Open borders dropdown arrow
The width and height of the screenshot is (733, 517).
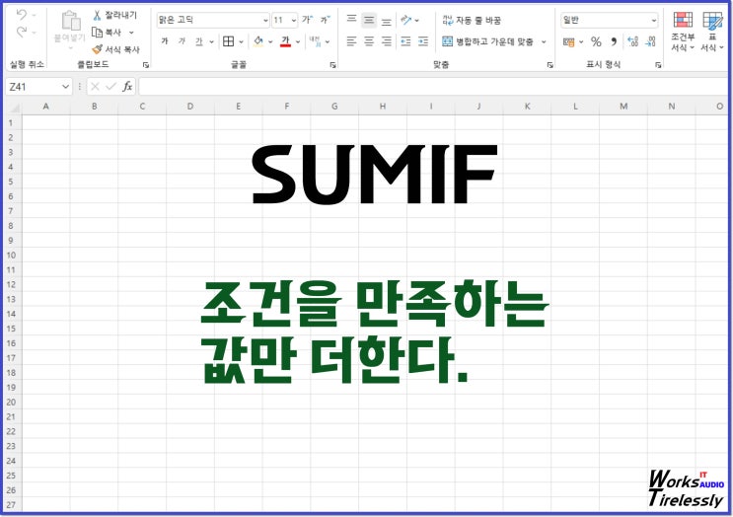coord(241,42)
